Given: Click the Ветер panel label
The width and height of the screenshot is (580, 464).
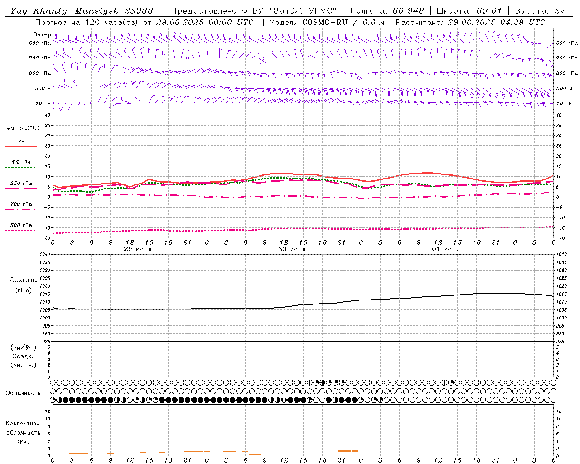Looking at the screenshot, I should 42,34.
